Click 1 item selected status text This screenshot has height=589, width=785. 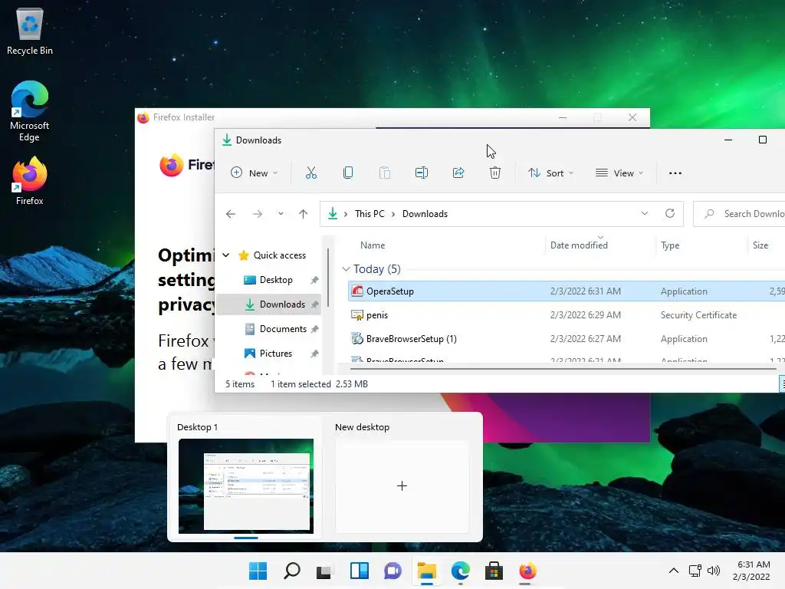tap(301, 384)
